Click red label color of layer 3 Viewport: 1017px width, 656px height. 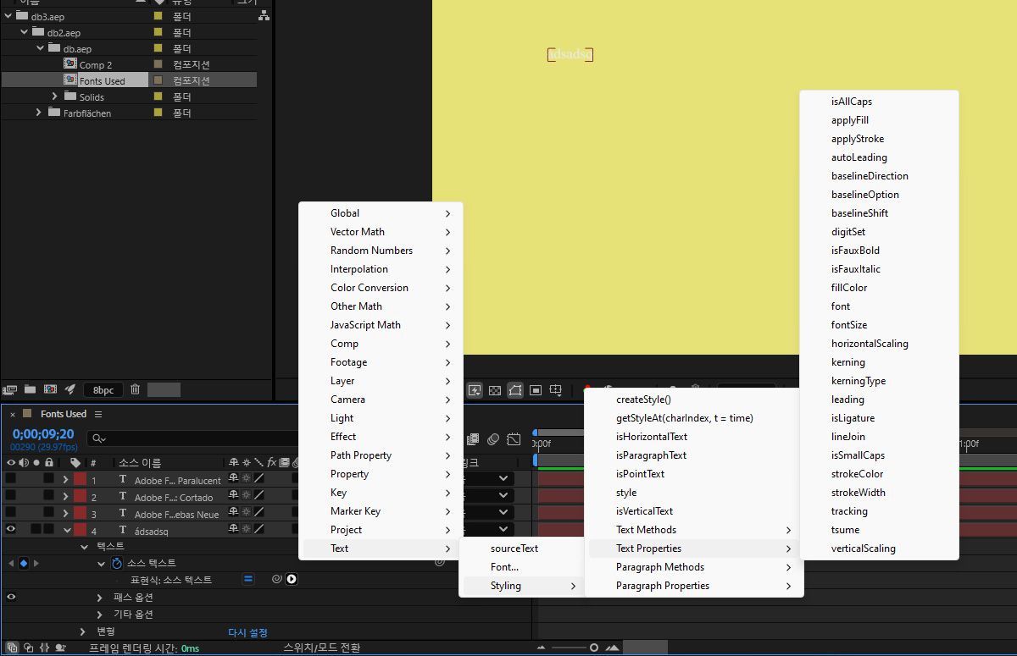pyautogui.click(x=80, y=513)
